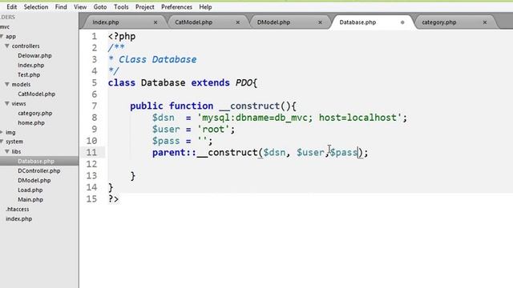Click the 'root' string value
The image size is (513, 288).
(x=213, y=130)
